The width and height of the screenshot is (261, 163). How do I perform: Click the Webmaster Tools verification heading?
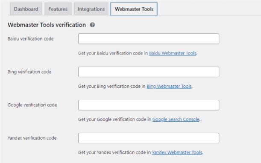point(47,25)
